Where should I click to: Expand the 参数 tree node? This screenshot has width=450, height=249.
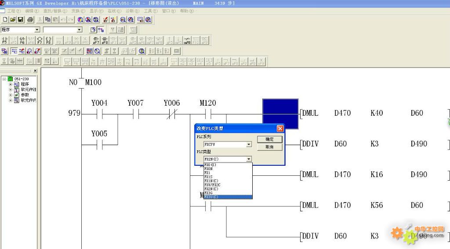pyautogui.click(x=11, y=95)
